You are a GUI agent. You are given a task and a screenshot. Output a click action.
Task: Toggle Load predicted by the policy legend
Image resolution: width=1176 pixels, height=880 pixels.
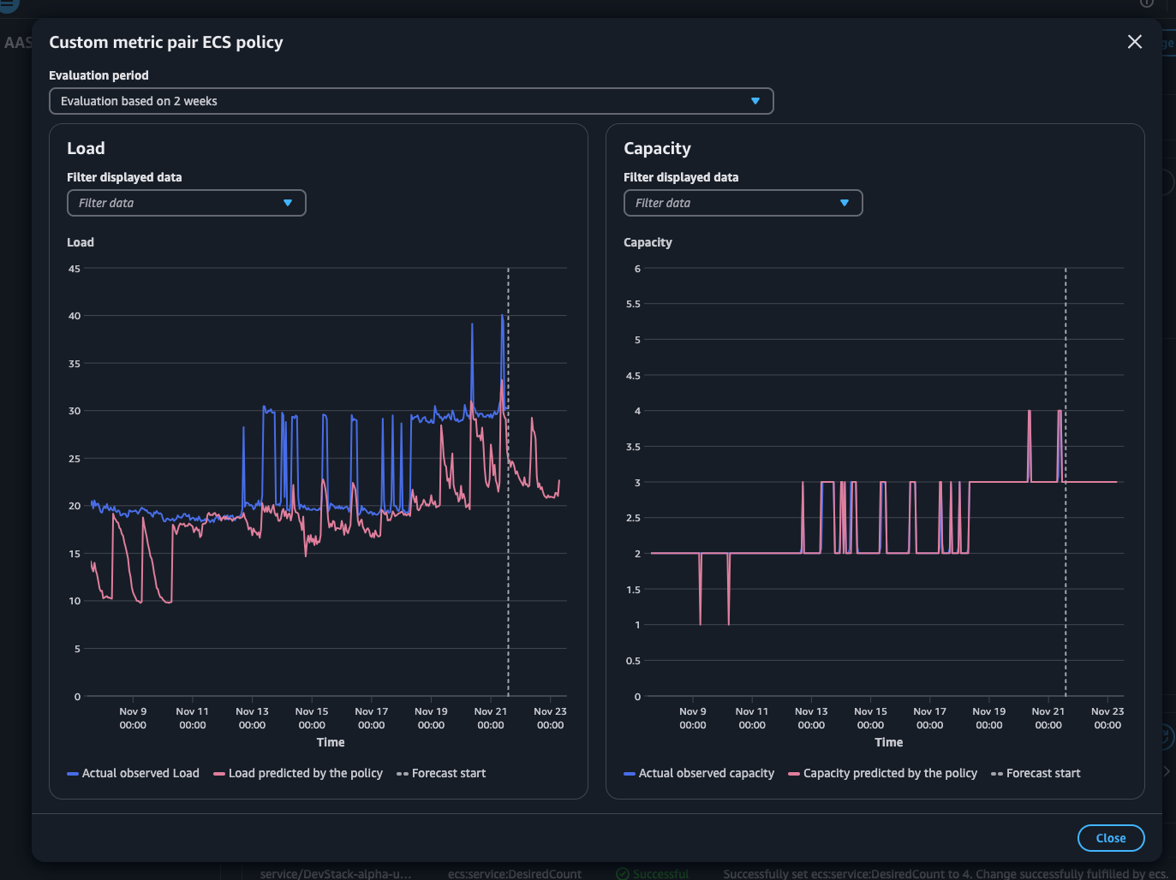coord(298,773)
